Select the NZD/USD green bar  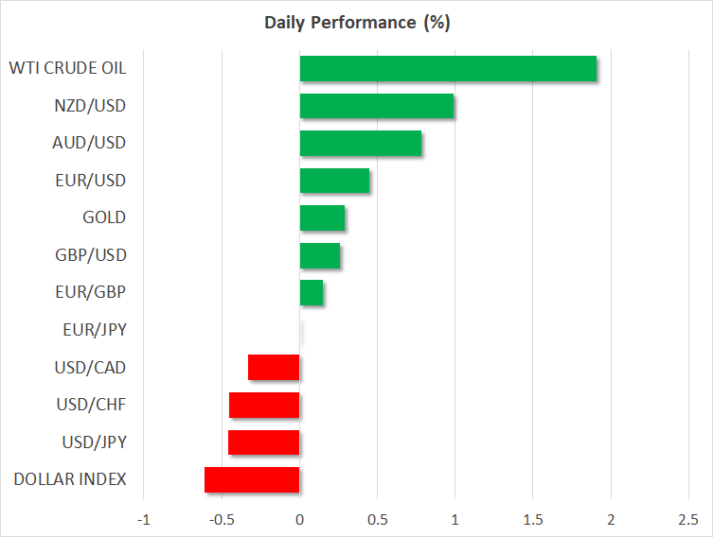376,106
